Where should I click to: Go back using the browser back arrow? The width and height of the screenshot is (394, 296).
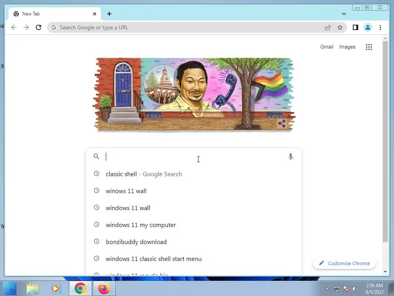pyautogui.click(x=14, y=27)
